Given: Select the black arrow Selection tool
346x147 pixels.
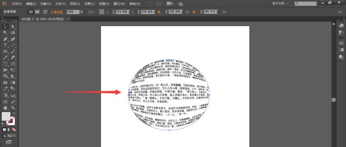Looking at the screenshot, I should point(6,26).
